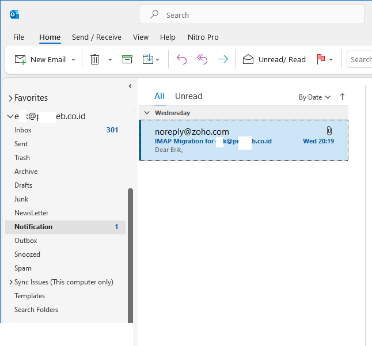Screen dimensions: 372x346
Task: Show All messages filter tab
Action: [x=160, y=96]
